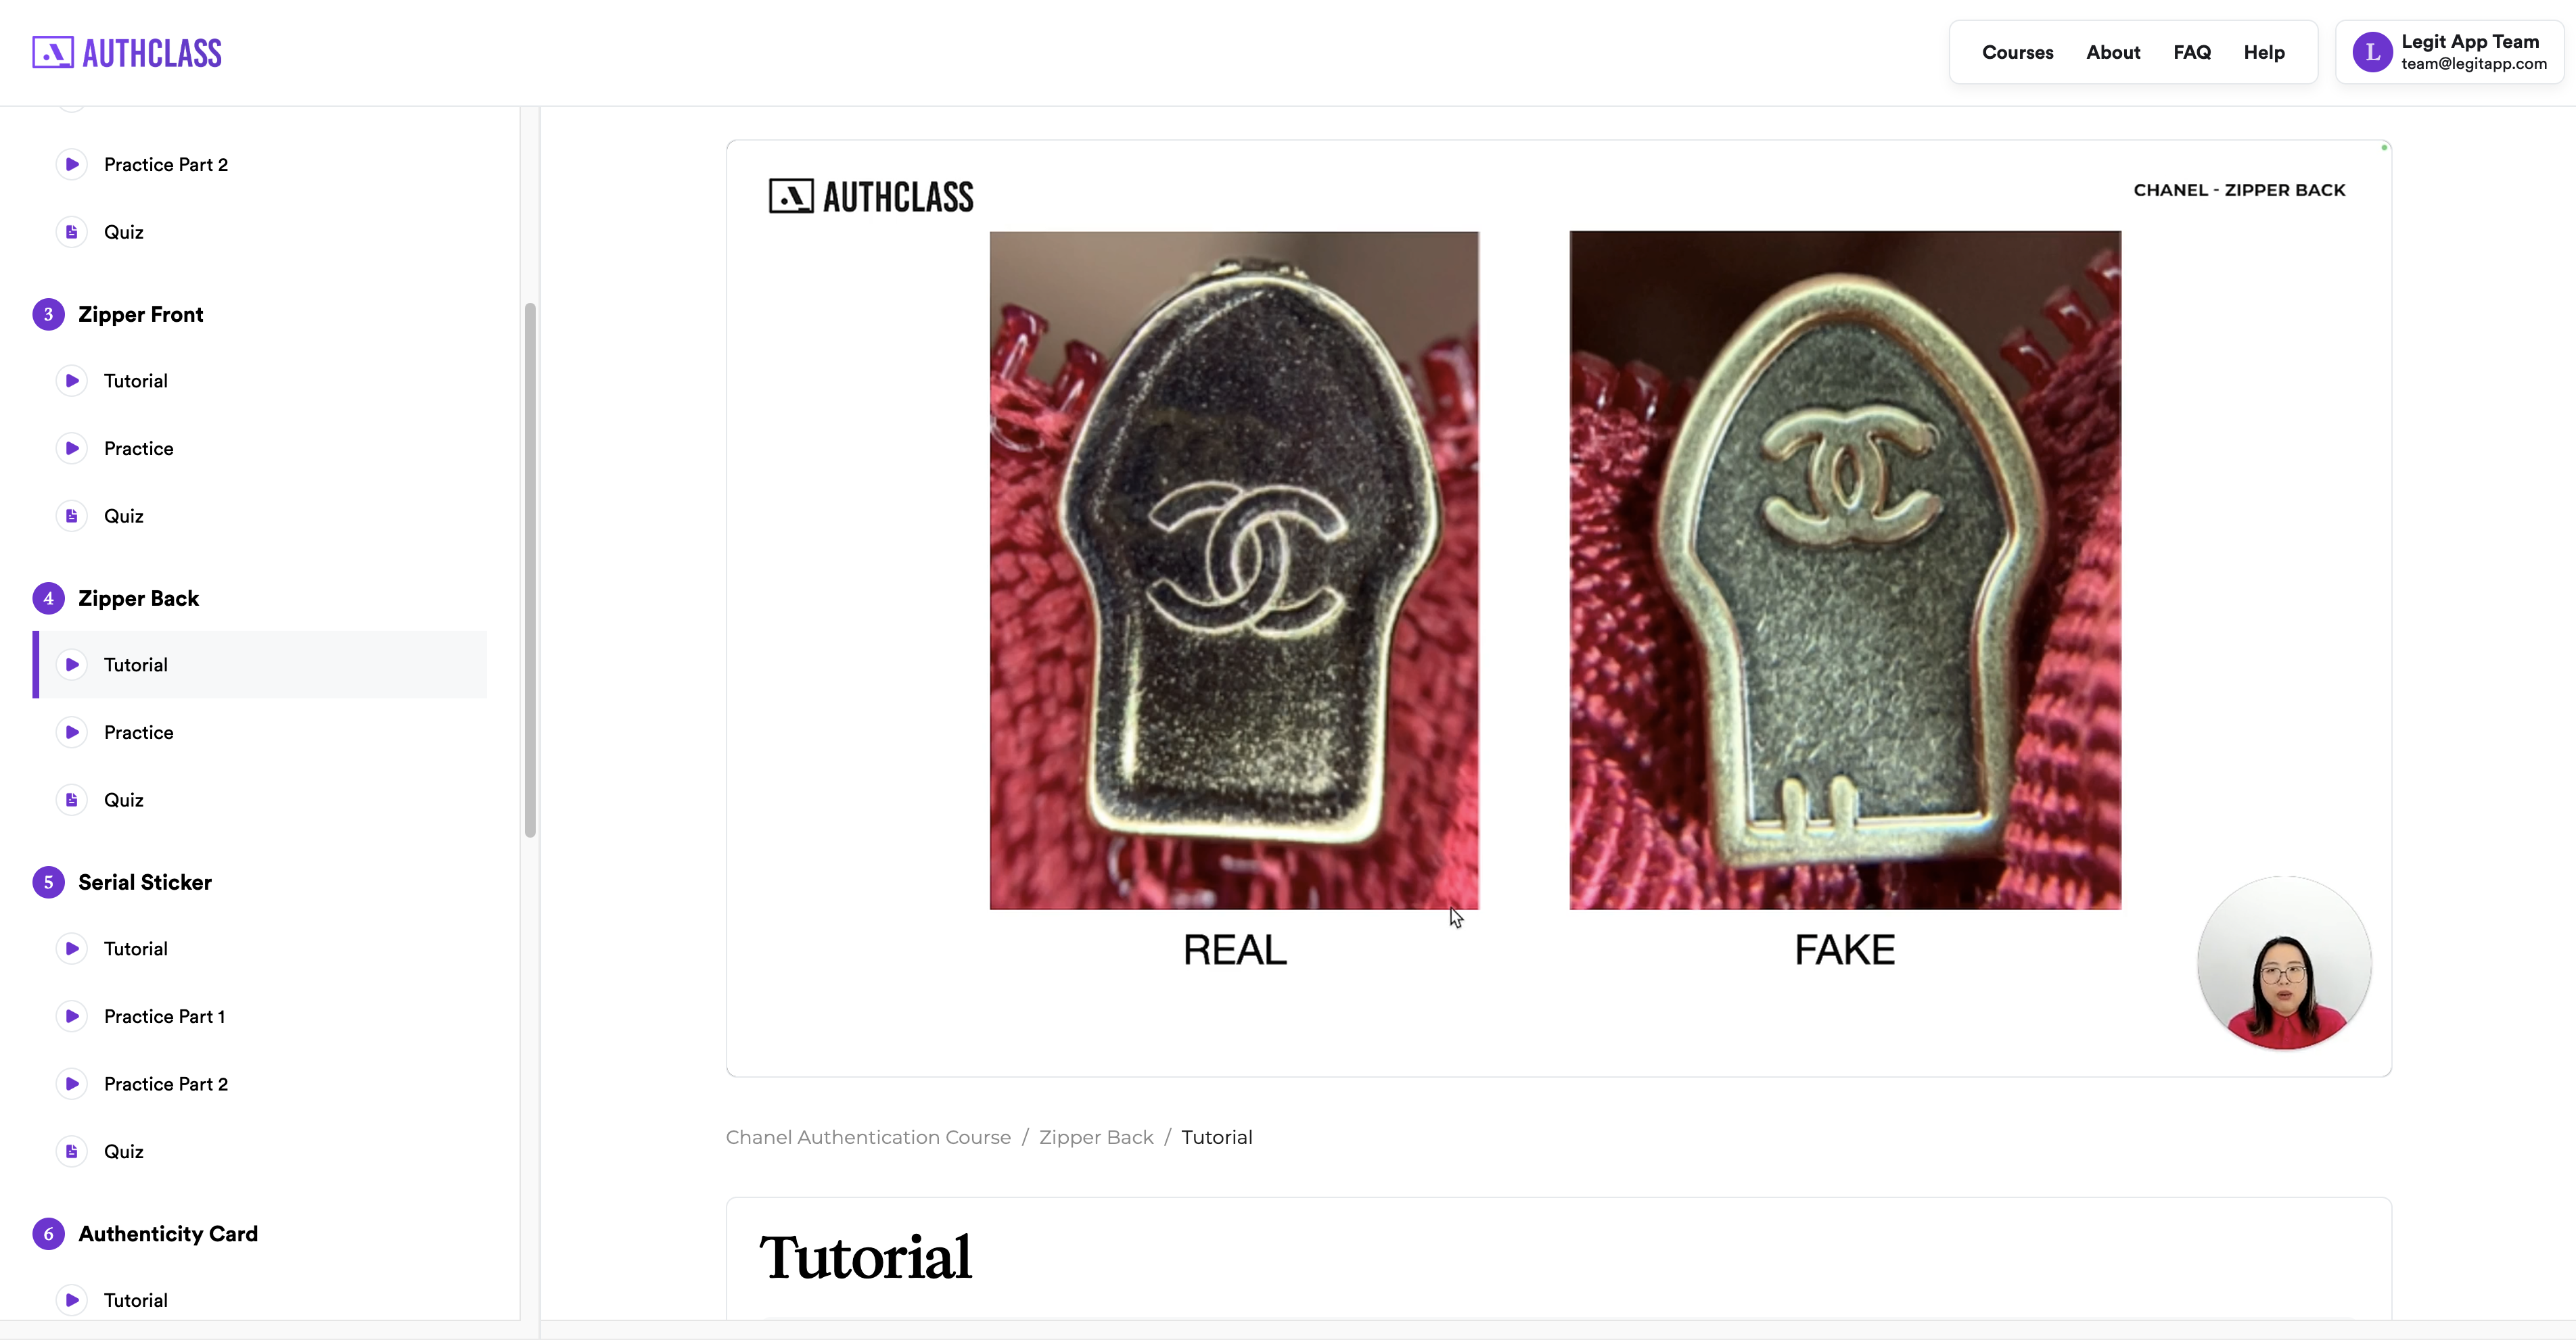Collapse the Zipper Back section heading
This screenshot has width=2576, height=1340.
pyautogui.click(x=139, y=598)
